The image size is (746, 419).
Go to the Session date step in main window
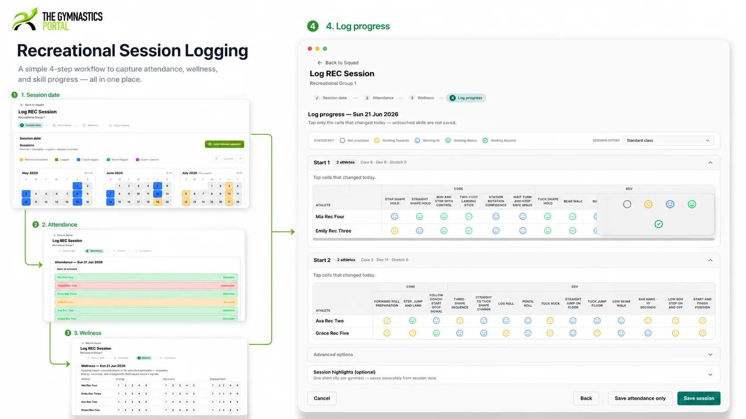(x=331, y=98)
